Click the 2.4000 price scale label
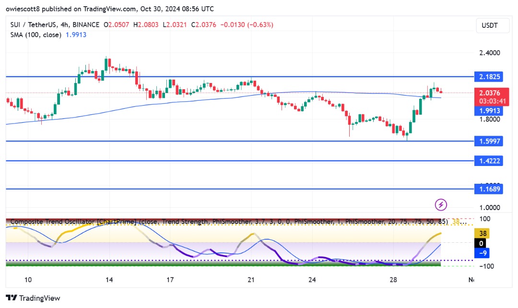Viewport: 518px width, 308px height. click(x=490, y=53)
